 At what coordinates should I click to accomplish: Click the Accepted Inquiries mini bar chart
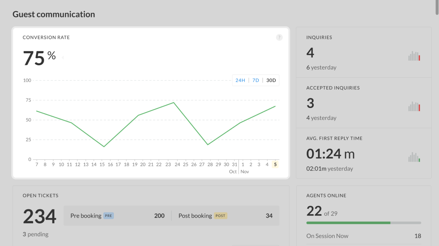tap(414, 107)
